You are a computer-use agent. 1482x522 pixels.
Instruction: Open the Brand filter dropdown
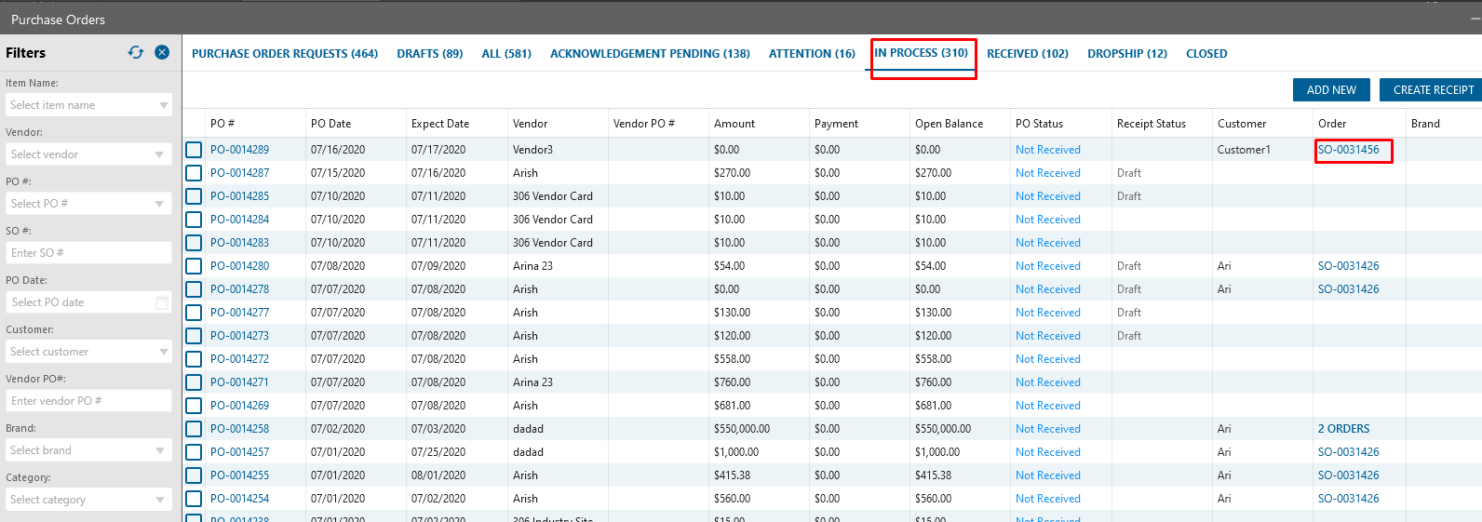[x=159, y=450]
